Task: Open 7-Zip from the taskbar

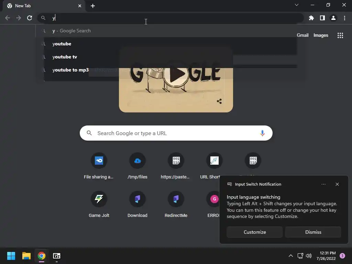Action: [x=57, y=256]
